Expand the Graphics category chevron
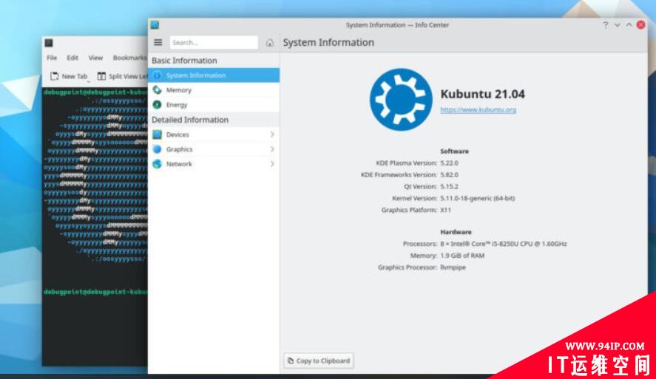The height and width of the screenshot is (379, 656). tap(272, 149)
